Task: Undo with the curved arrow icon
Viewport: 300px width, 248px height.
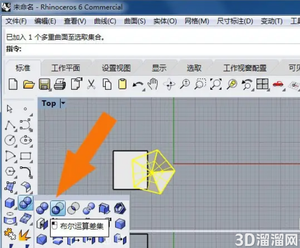Action: coord(138,85)
